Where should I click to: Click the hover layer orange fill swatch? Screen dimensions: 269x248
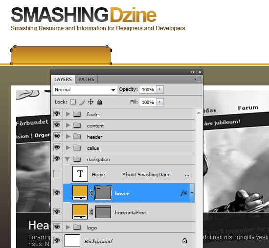80,192
